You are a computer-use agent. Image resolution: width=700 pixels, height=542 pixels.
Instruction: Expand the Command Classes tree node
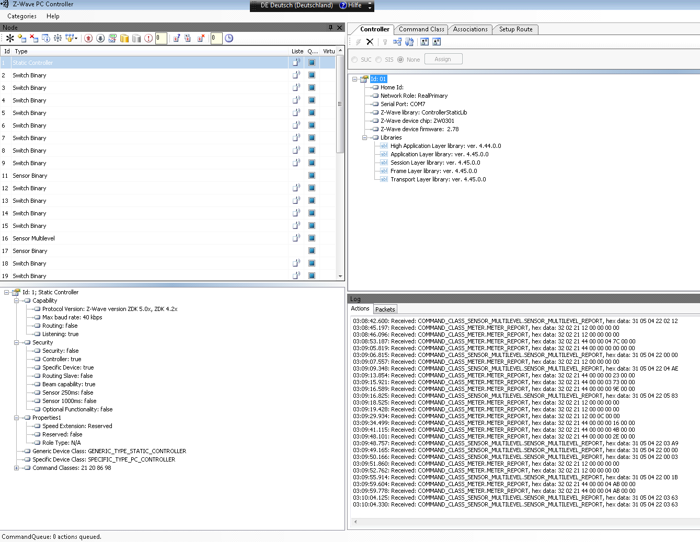pos(16,468)
